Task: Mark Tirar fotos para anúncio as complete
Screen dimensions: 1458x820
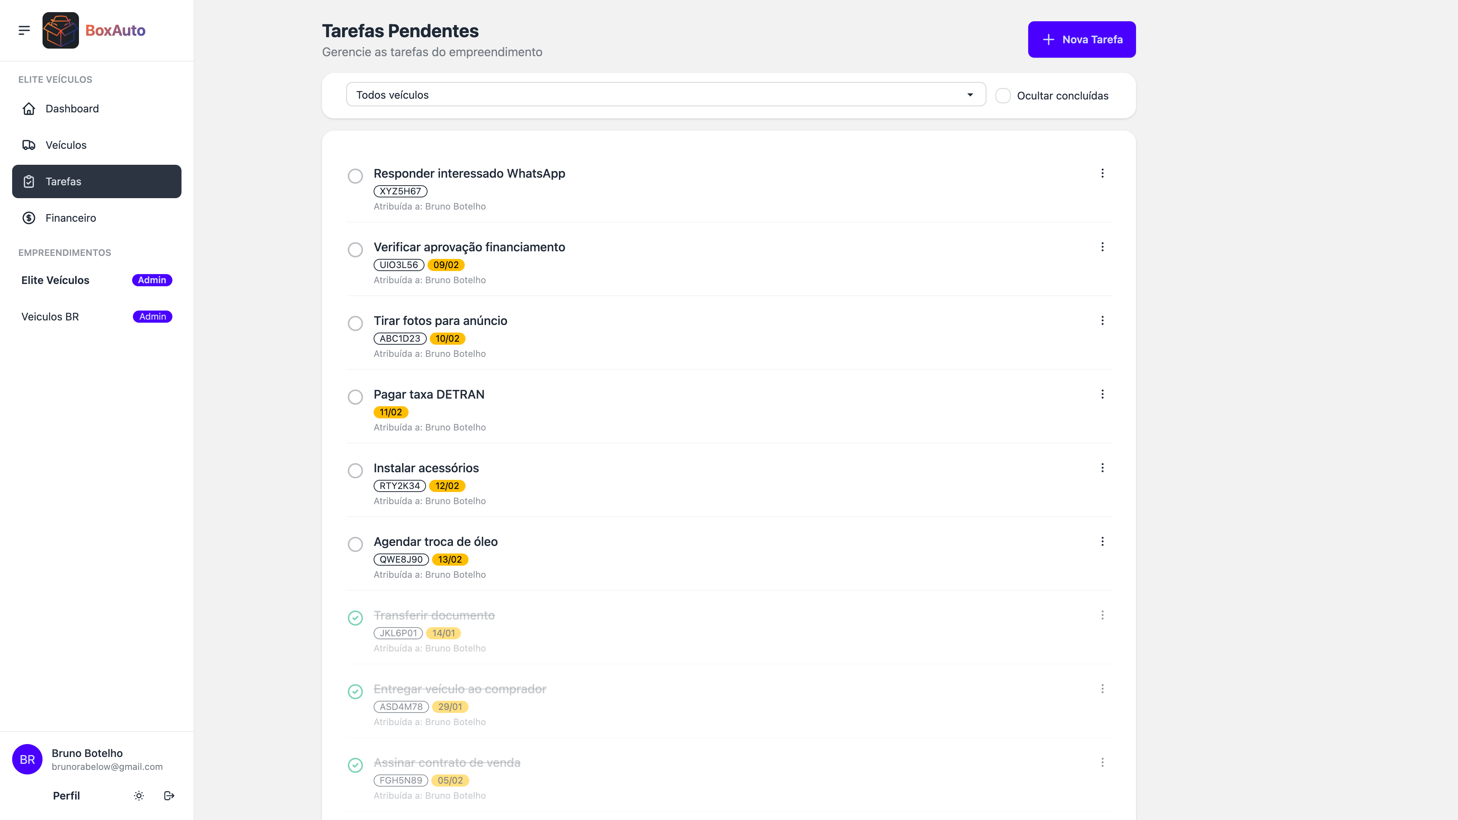Action: click(355, 323)
